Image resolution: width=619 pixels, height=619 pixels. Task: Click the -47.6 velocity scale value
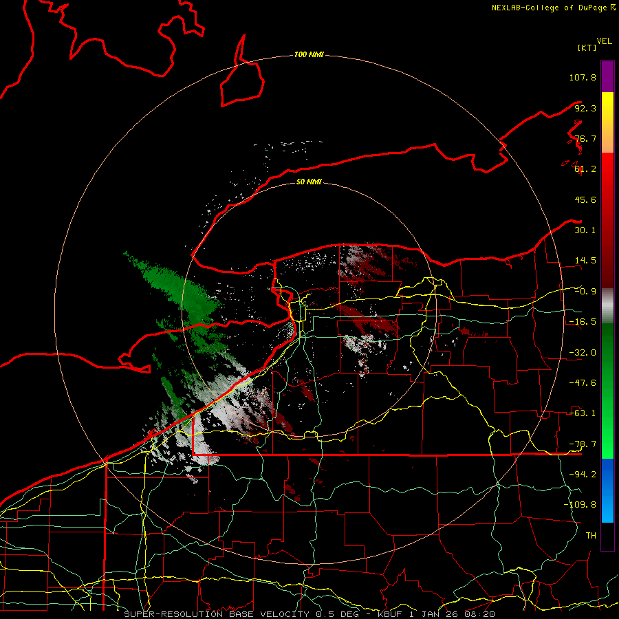pos(583,383)
